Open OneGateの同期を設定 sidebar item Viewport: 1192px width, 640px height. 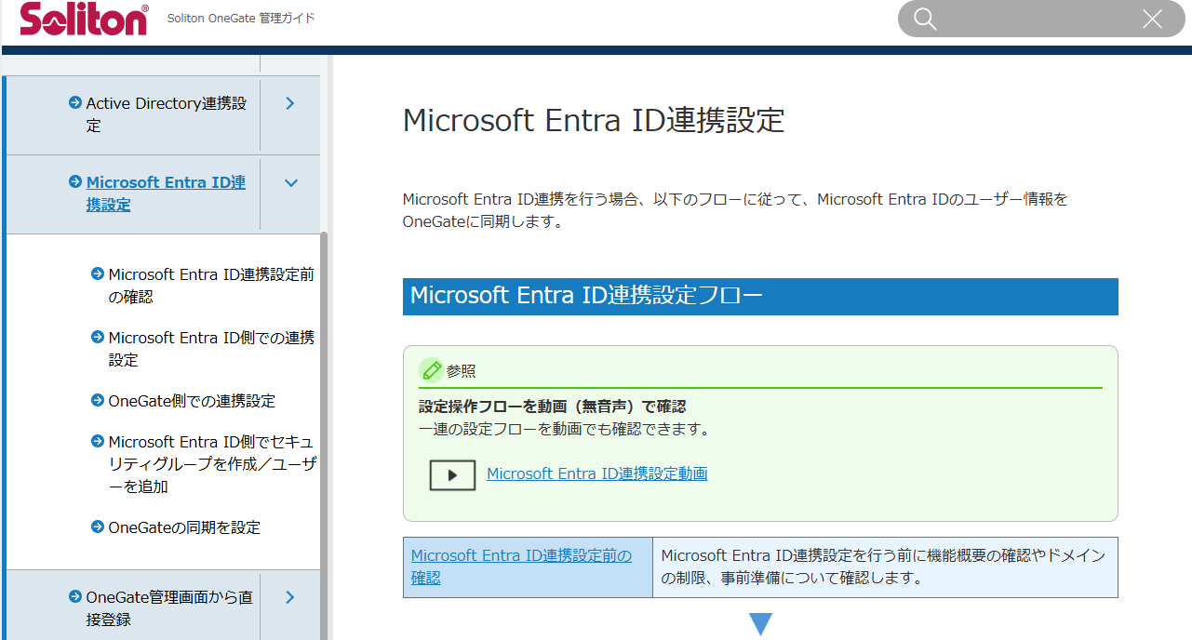click(x=184, y=527)
